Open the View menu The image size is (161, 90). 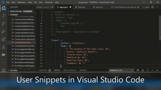click(30, 2)
